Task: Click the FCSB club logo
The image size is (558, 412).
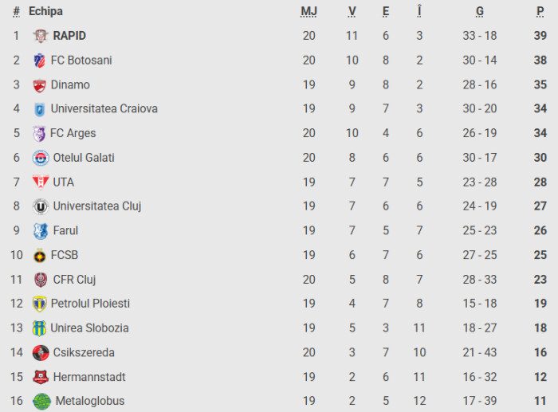Action: [x=39, y=256]
